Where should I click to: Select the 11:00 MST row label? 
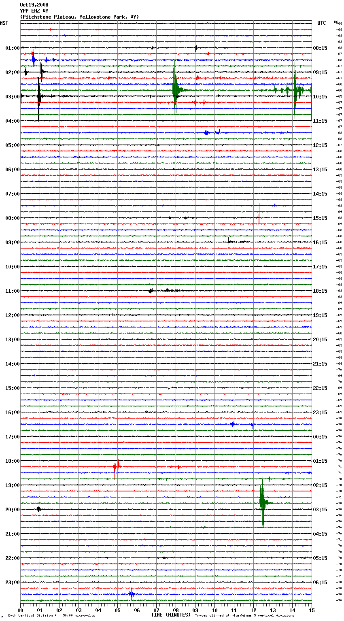point(13,291)
